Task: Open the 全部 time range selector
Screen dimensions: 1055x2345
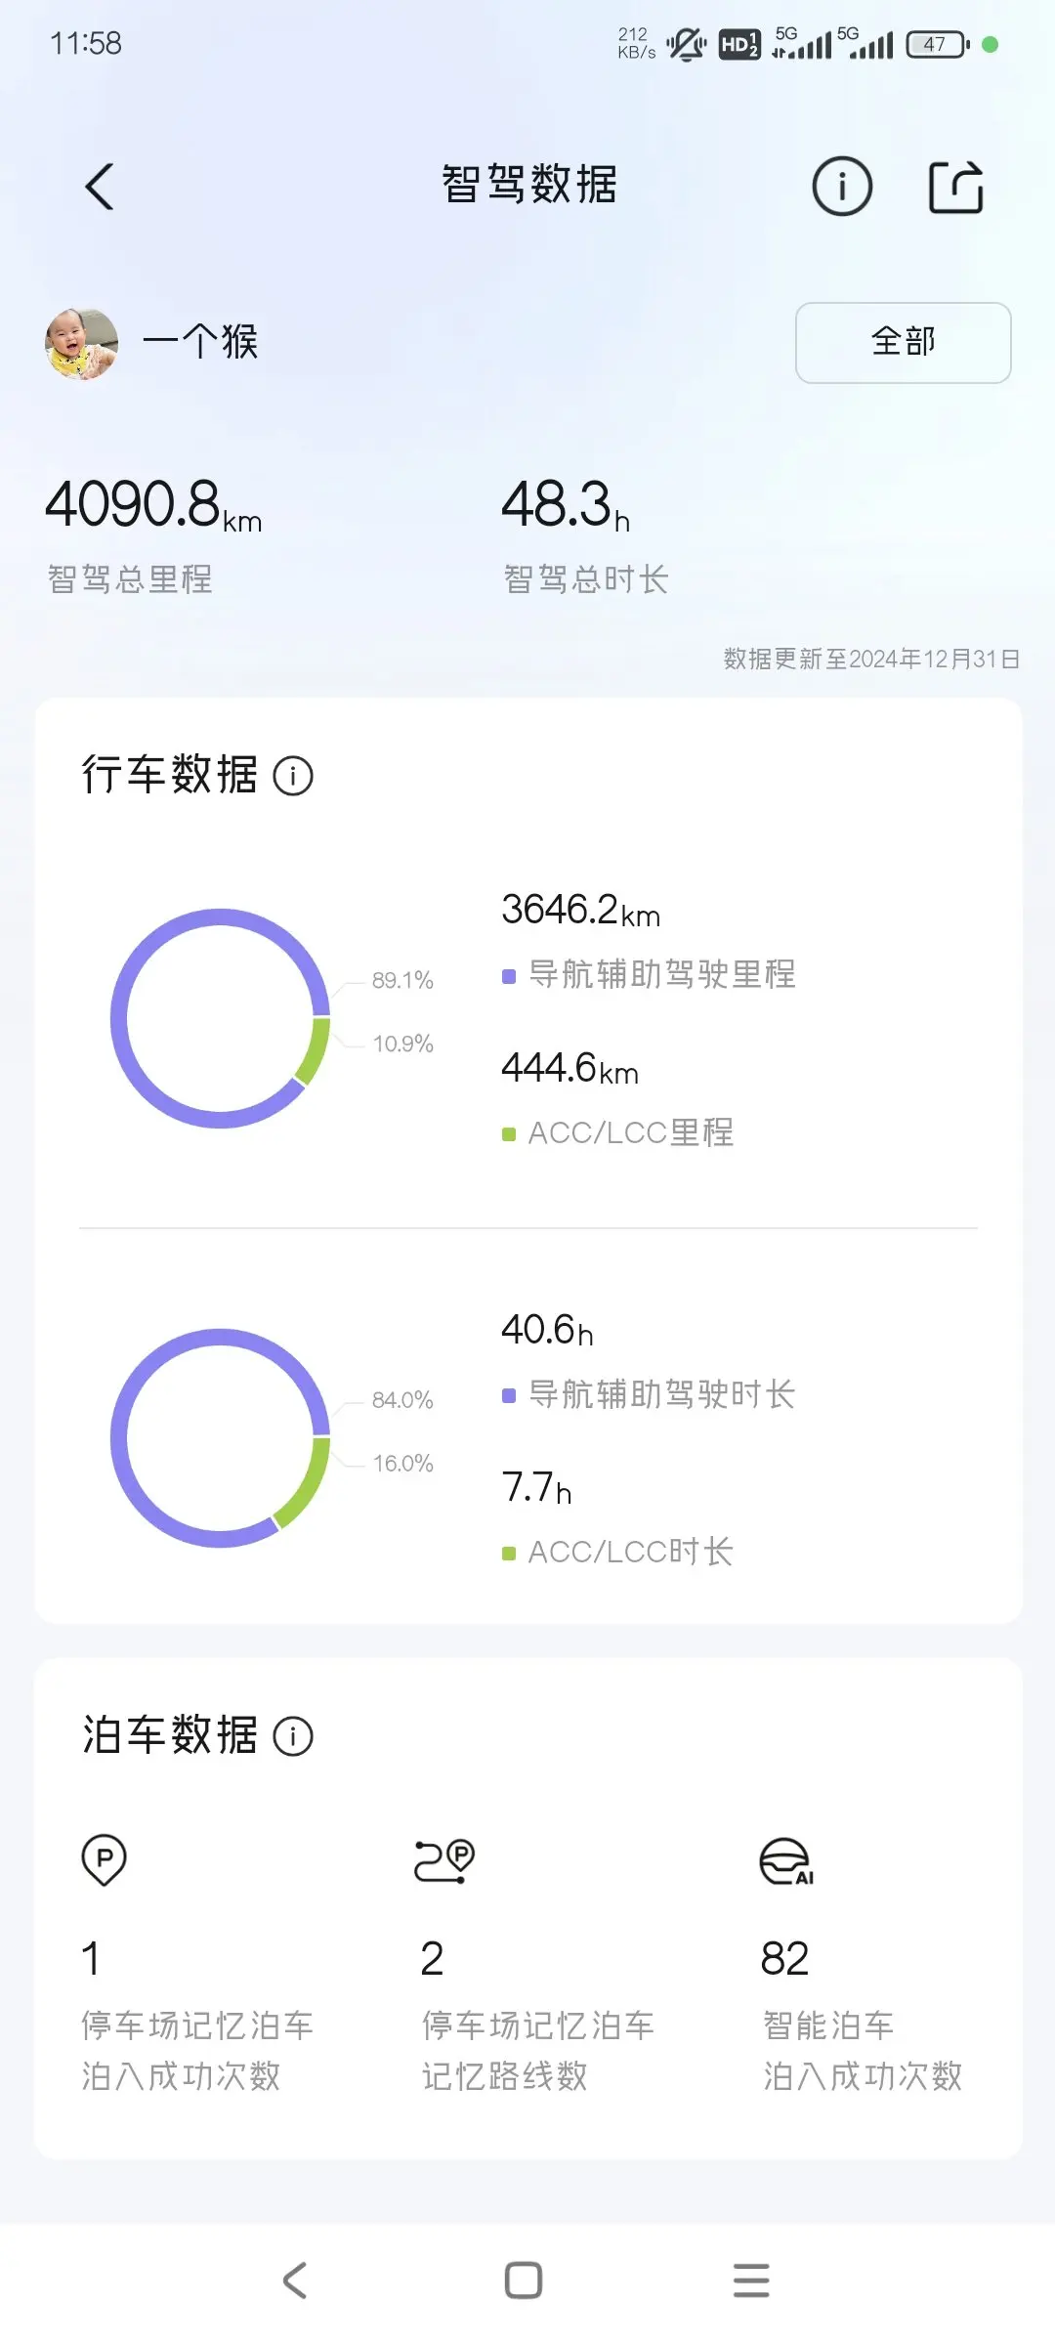Action: pos(904,342)
